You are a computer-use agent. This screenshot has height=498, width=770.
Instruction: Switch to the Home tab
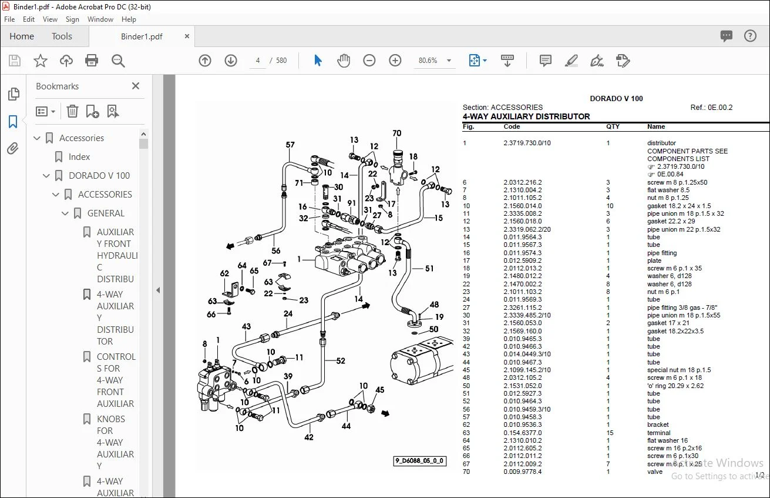(22, 36)
